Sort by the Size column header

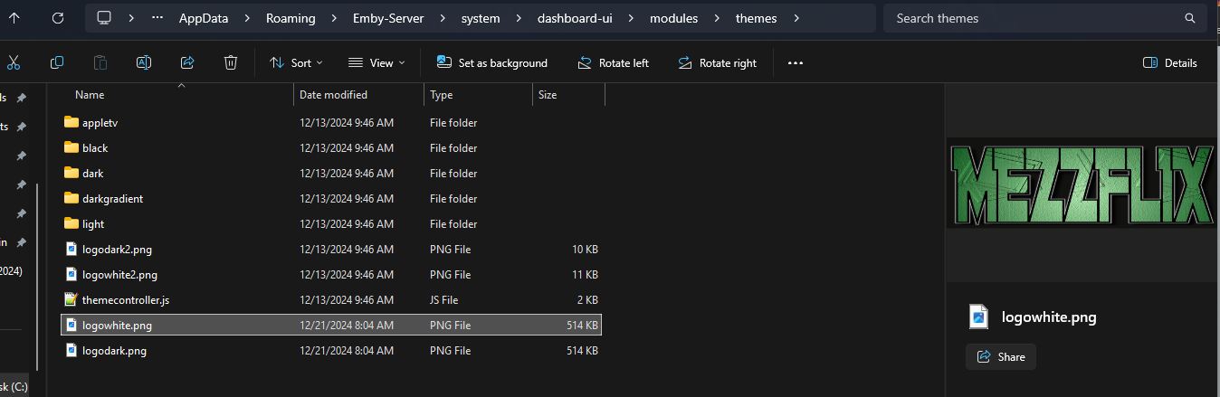point(548,94)
